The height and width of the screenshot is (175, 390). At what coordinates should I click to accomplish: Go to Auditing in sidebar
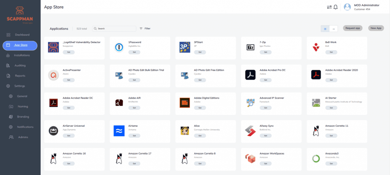tap(20, 65)
